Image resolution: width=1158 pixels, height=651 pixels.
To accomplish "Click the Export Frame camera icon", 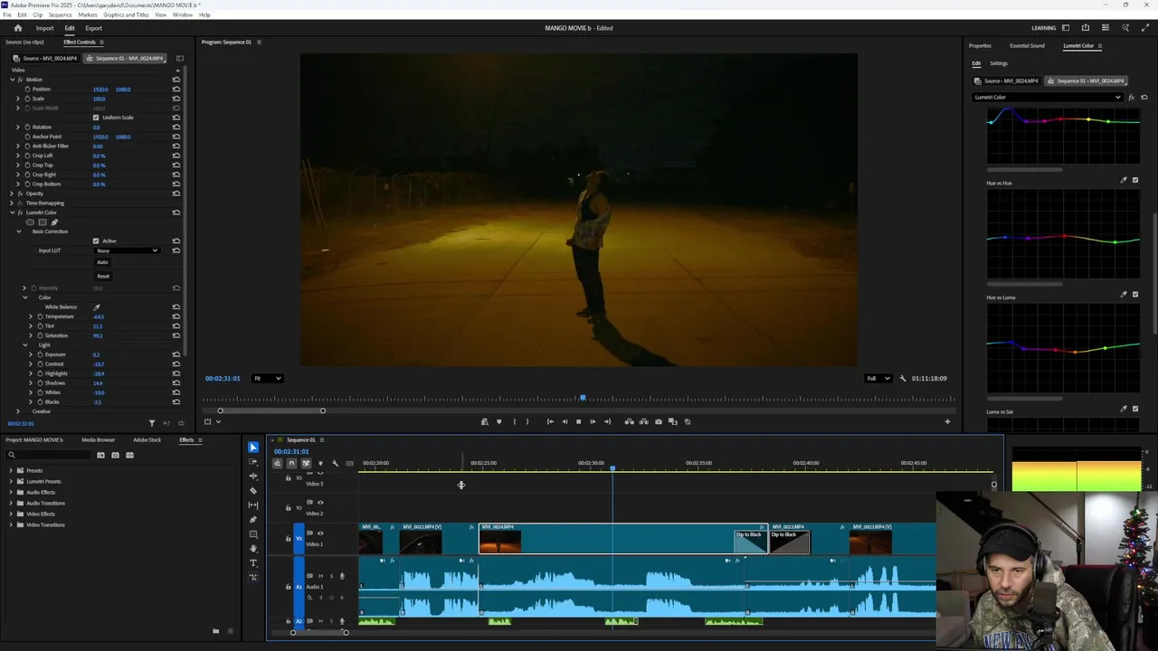I will (x=658, y=421).
